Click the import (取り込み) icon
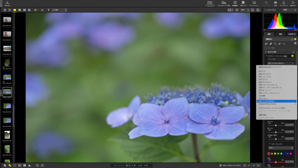Screen dimensions: 298x168 tap(7, 3)
